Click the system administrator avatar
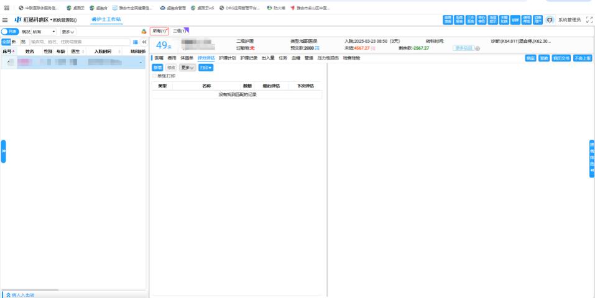Image resolution: width=595 pixels, height=298 pixels. [550, 20]
